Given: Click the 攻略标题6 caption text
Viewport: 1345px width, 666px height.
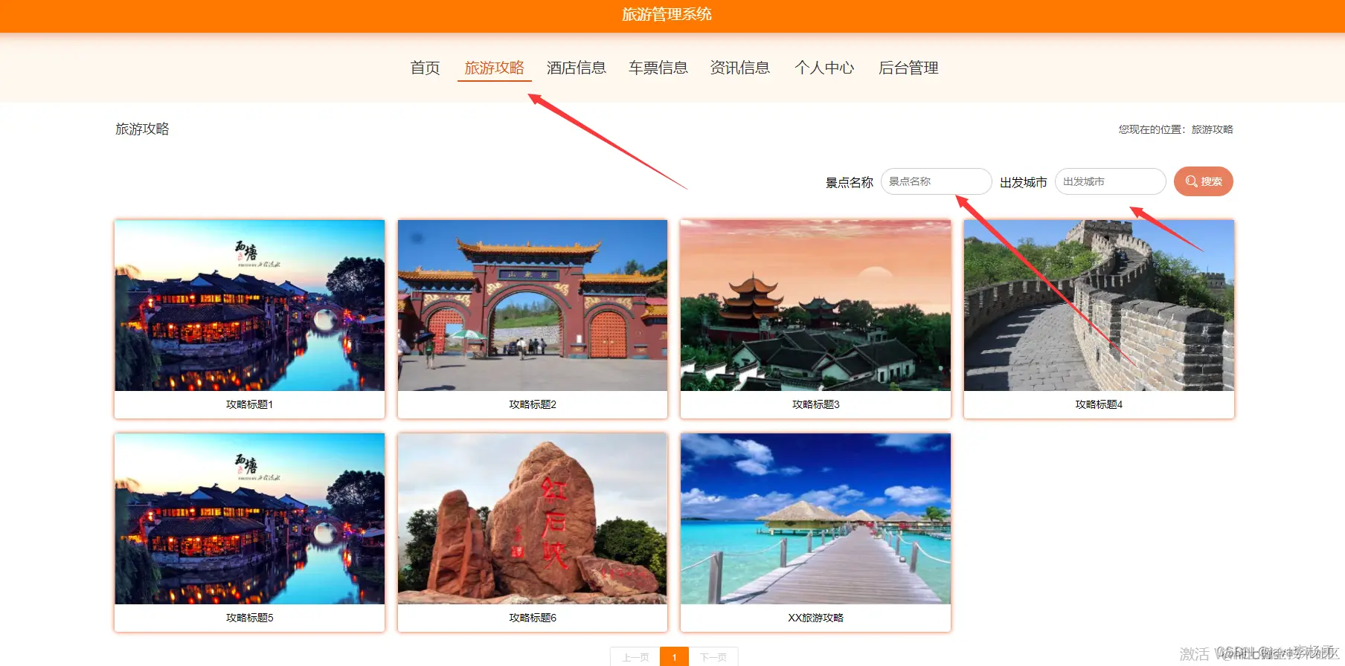Looking at the screenshot, I should click(533, 618).
